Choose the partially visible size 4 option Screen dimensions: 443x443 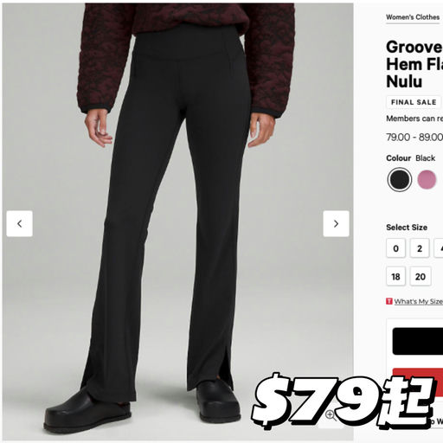(x=439, y=248)
